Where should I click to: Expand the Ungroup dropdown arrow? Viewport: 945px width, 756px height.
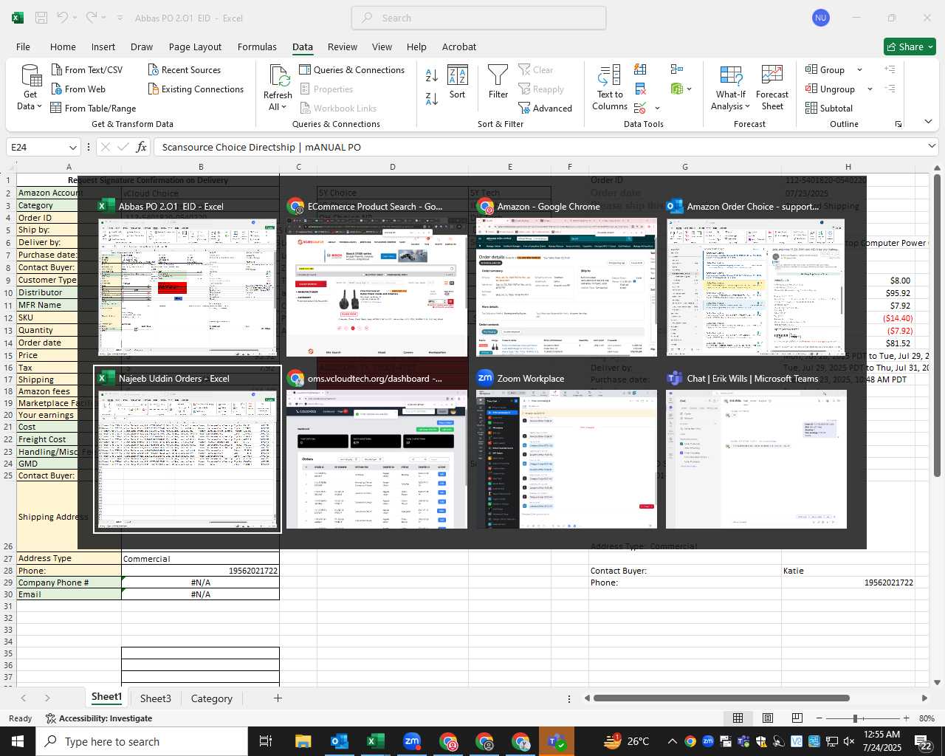pos(870,89)
